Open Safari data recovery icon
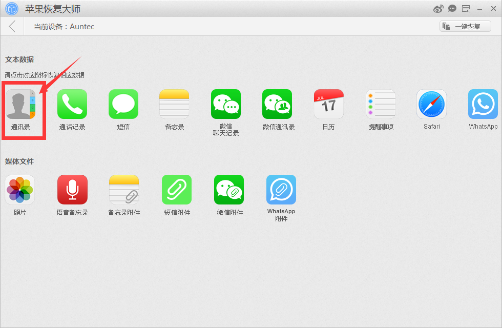Image resolution: width=502 pixels, height=328 pixels. (x=431, y=104)
